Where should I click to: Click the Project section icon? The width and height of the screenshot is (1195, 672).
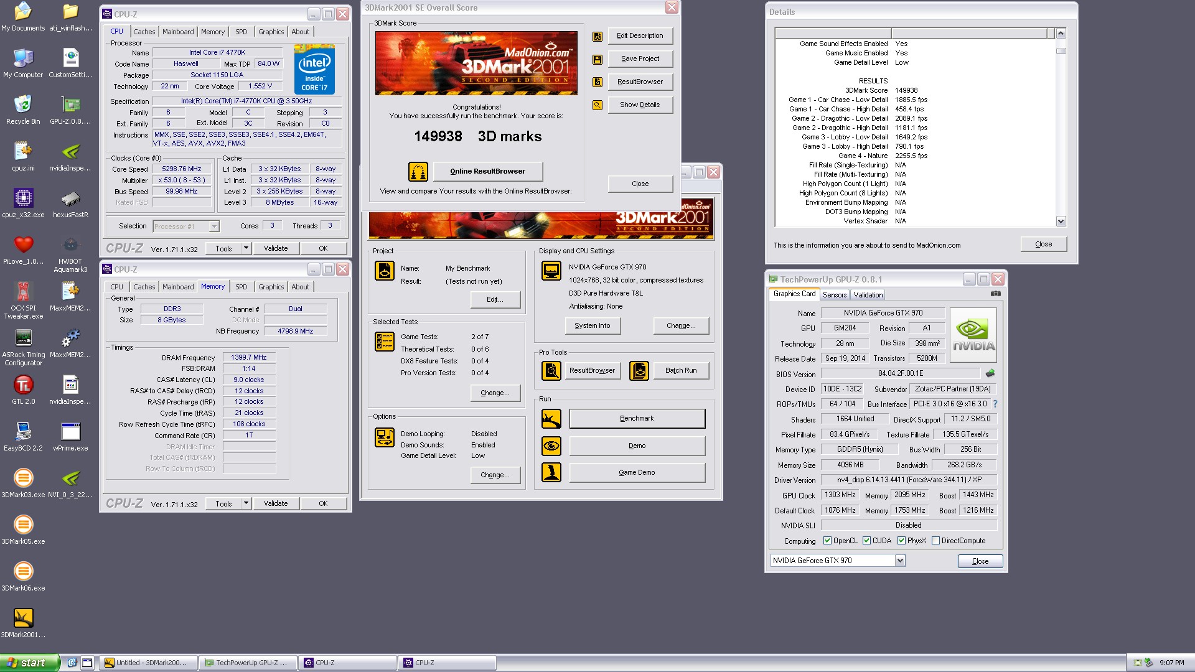point(385,271)
